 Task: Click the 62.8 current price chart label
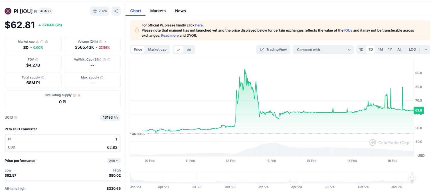418,110
